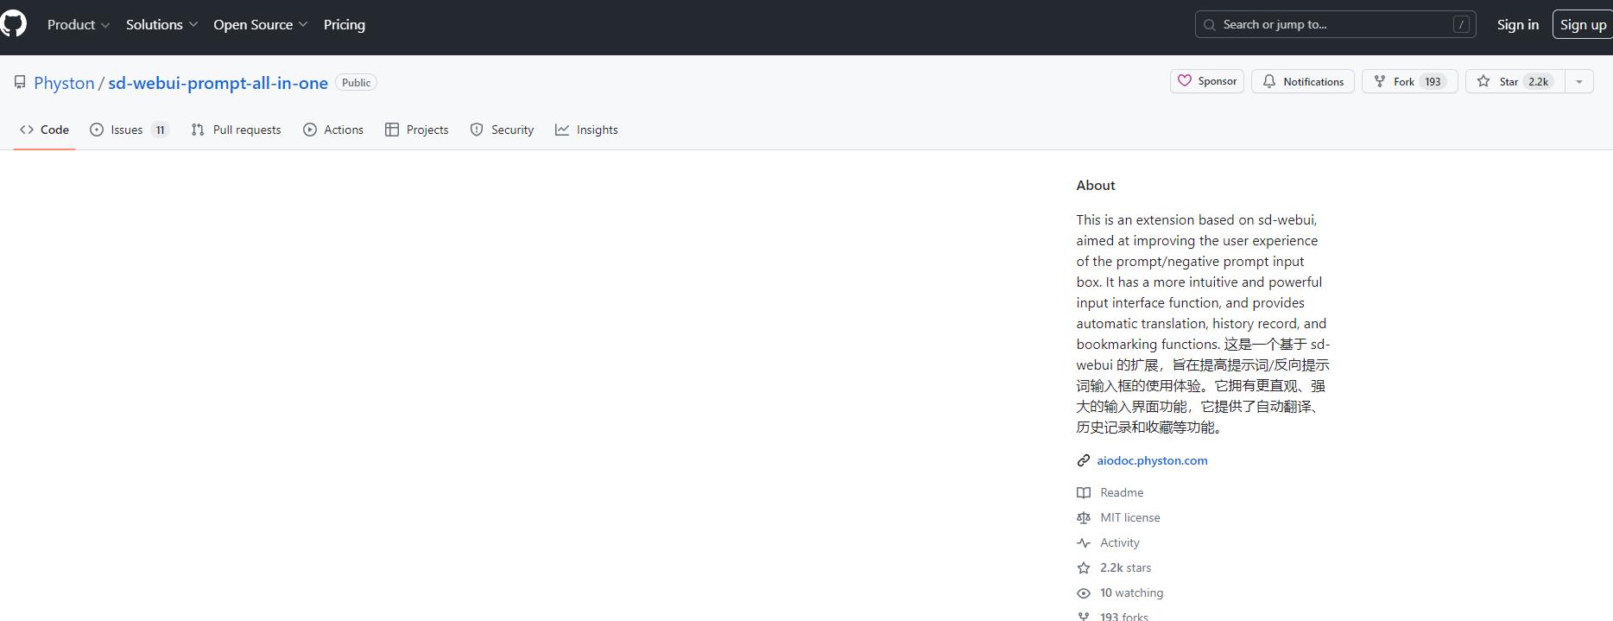Click the star icon beside 2.2k stars
Viewport: 1613px width, 621px height.
pyautogui.click(x=1084, y=567)
